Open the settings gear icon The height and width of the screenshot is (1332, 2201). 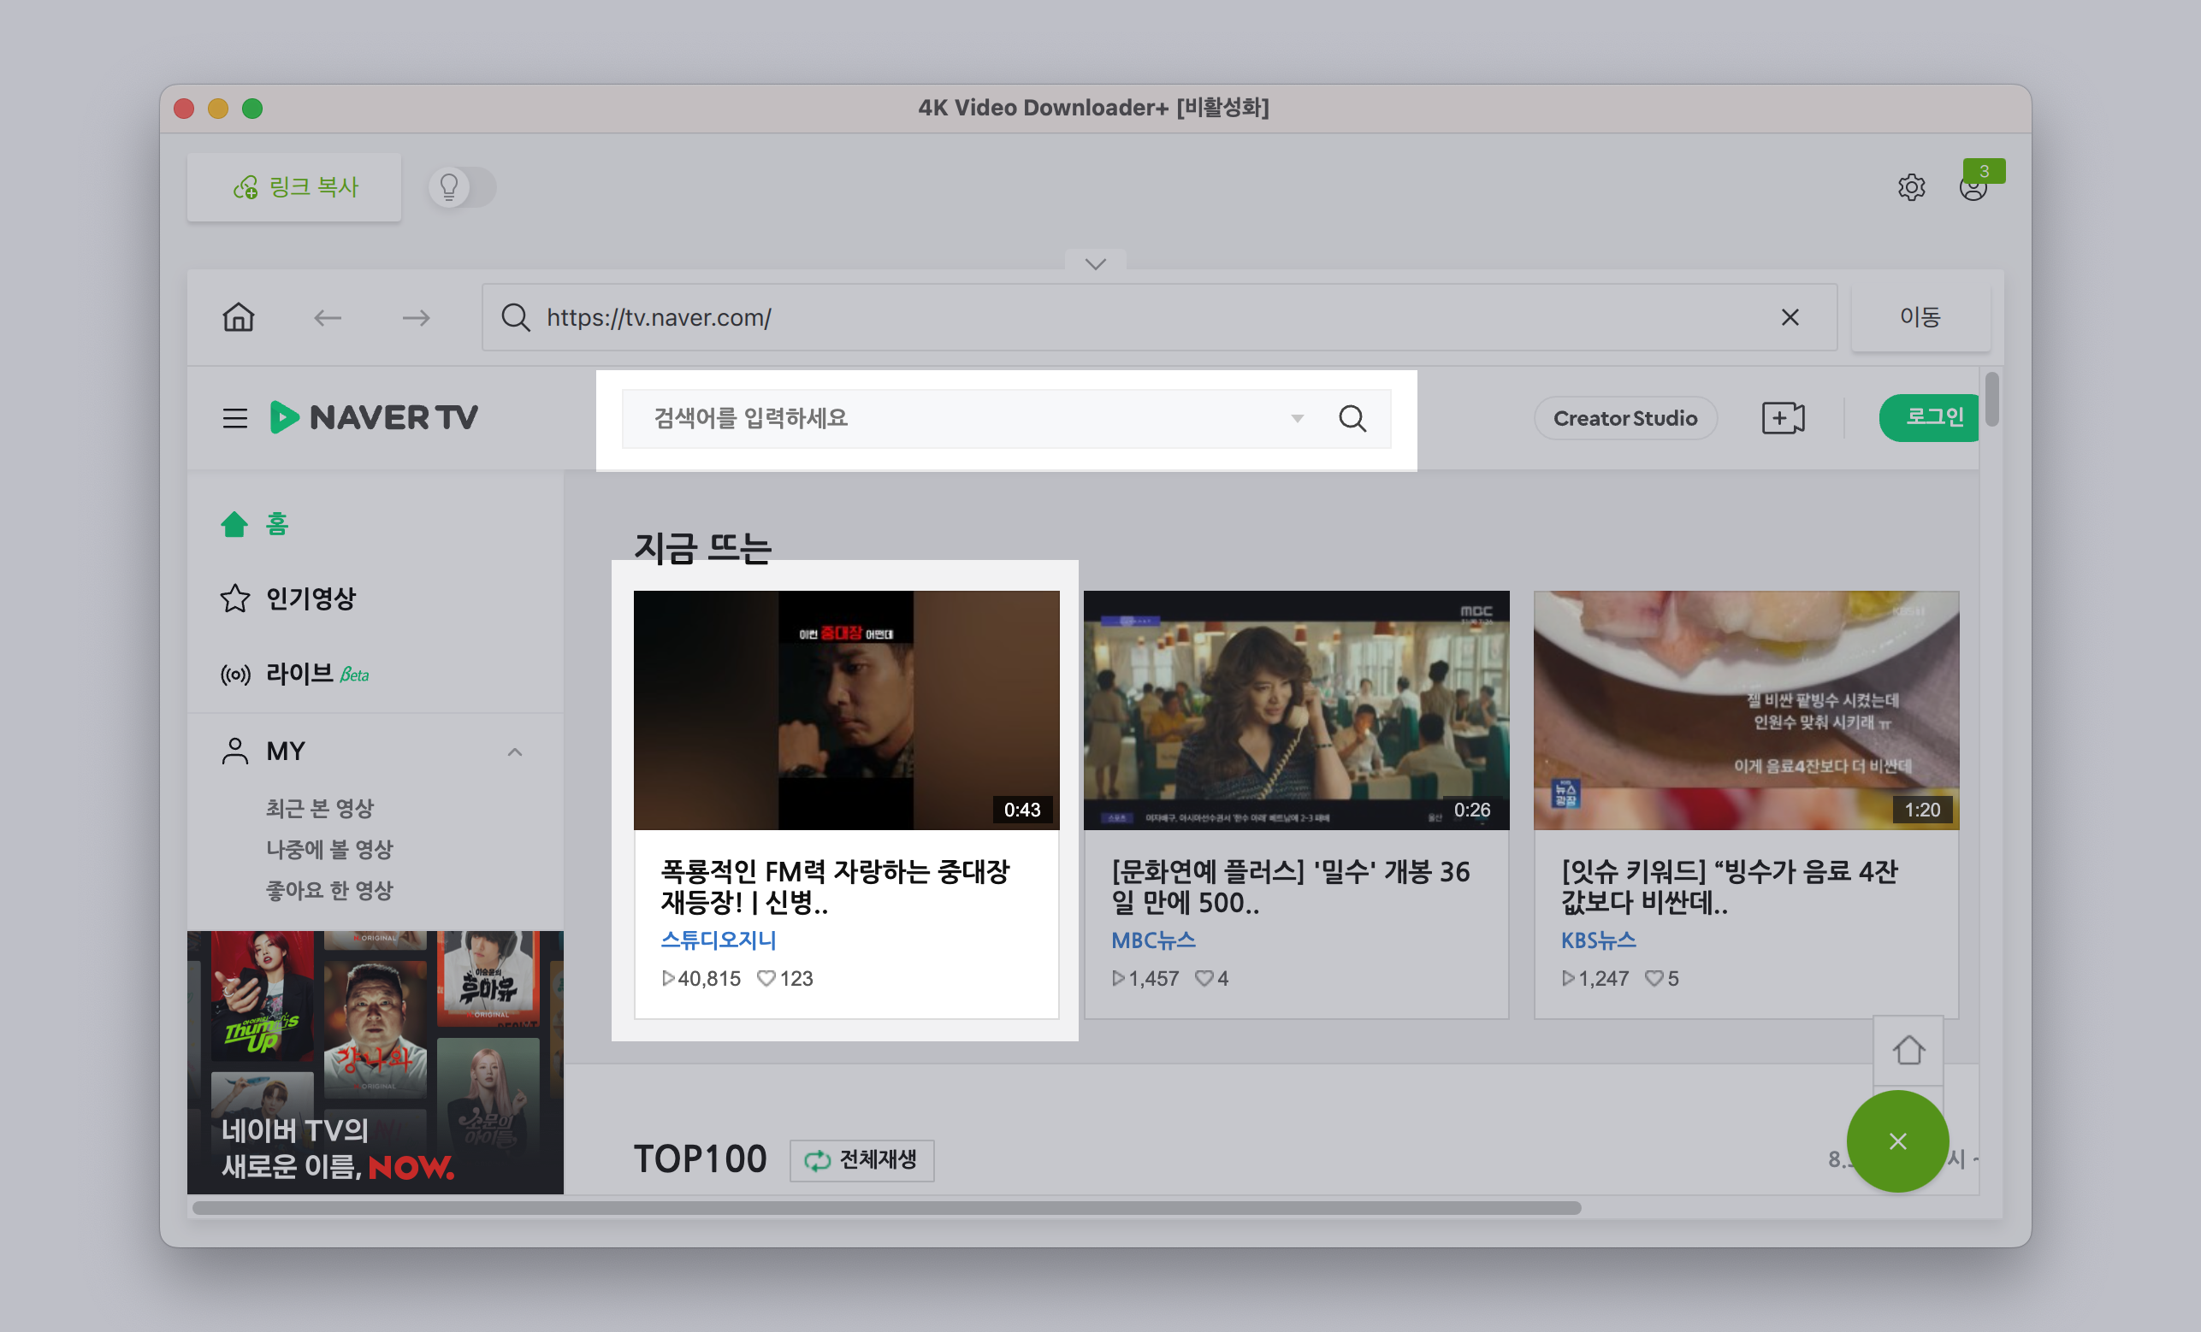[x=1911, y=187]
